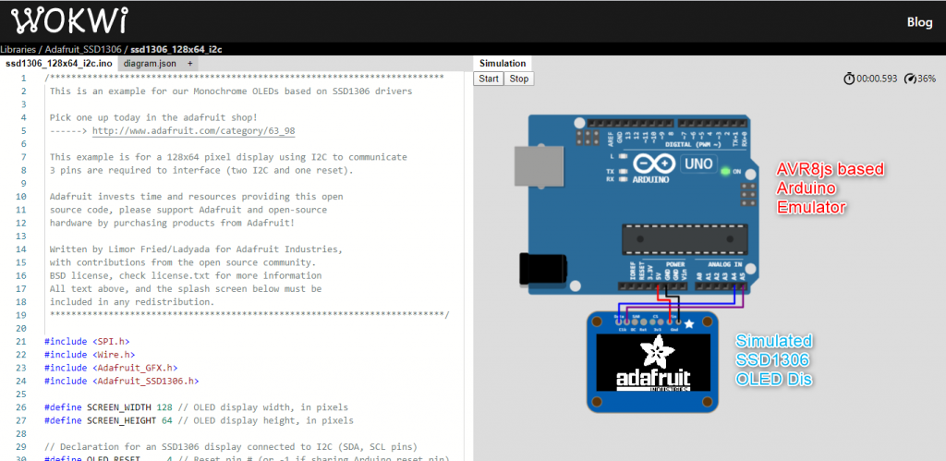946x461 pixels.
Task: Click the simulation timer stopwatch icon
Action: (x=849, y=79)
